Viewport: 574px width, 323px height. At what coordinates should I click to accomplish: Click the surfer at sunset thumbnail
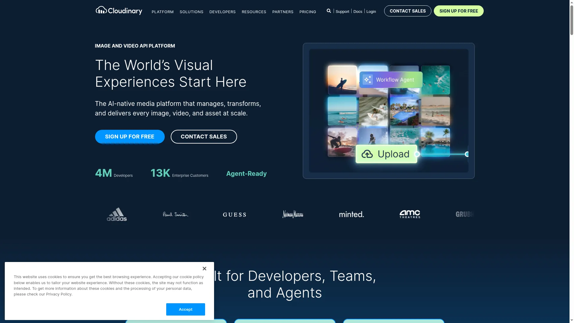click(342, 80)
